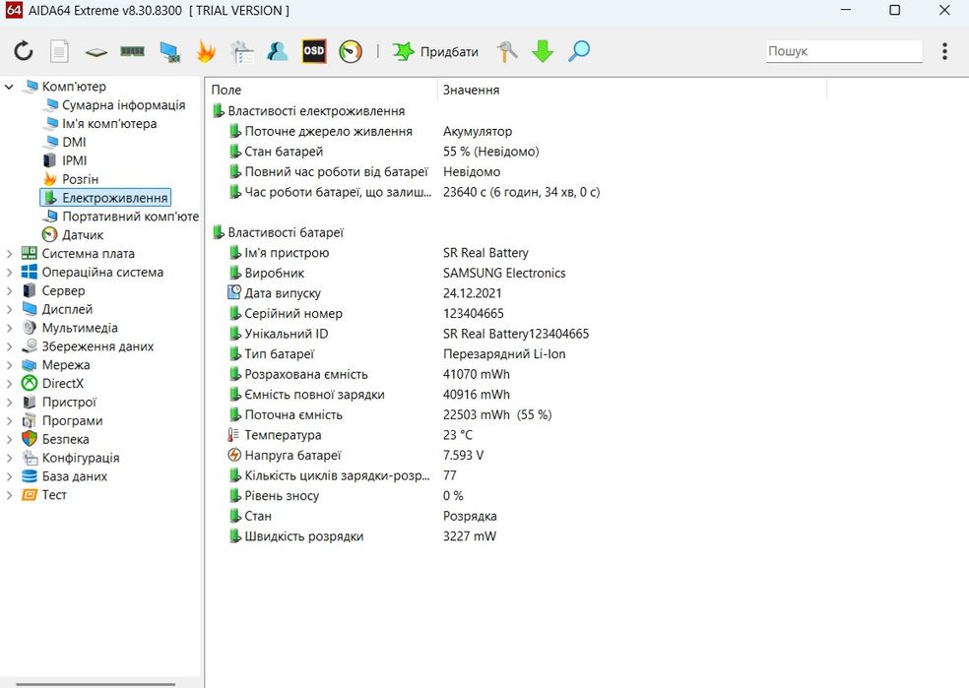Open Портативний комп'ютер tree item
969x688 pixels.
[130, 217]
